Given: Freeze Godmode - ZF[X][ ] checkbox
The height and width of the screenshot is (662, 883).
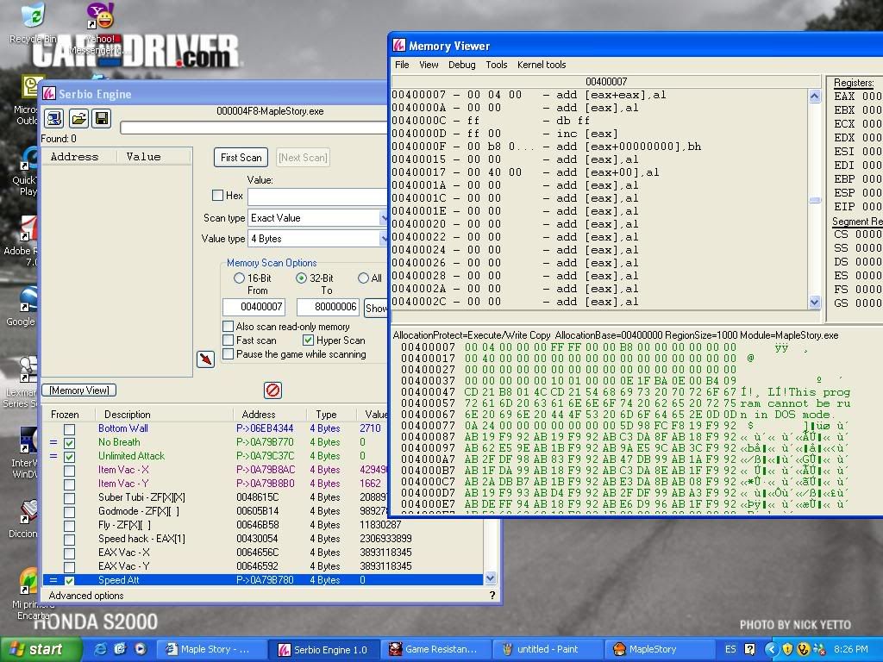Looking at the screenshot, I should pos(69,512).
